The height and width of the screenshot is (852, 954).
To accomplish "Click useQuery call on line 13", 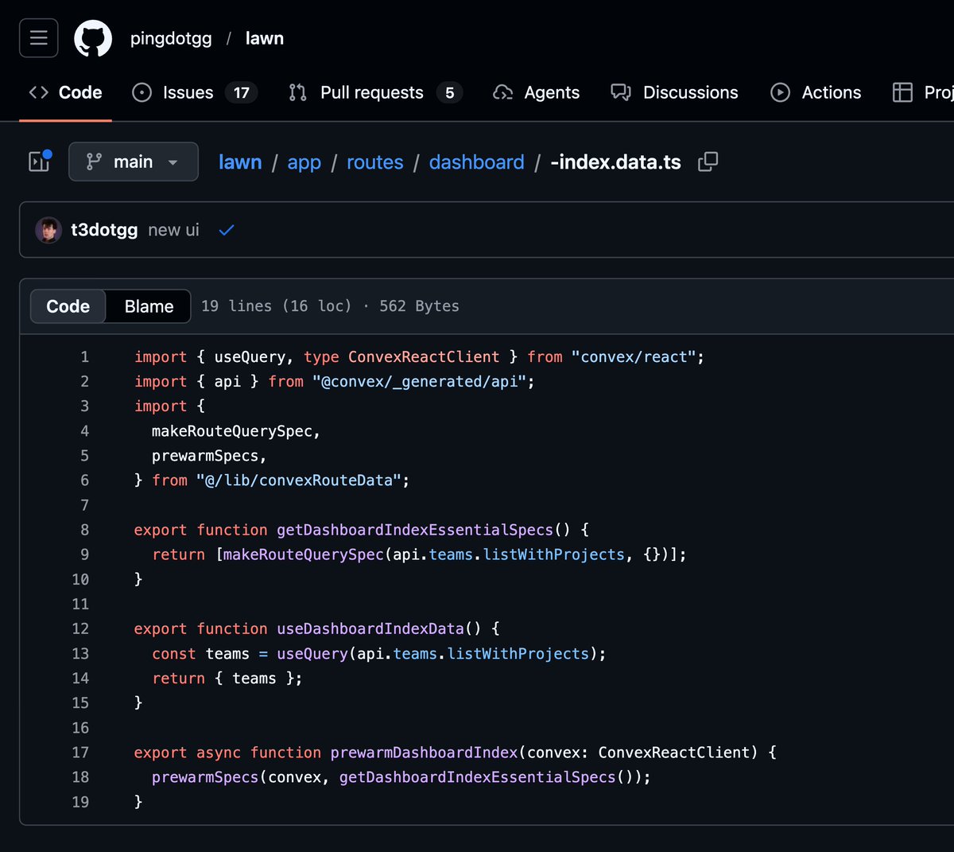I will (312, 654).
